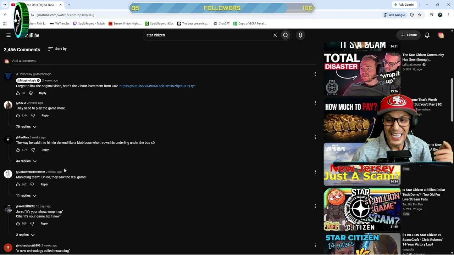
Task: Open the ChatGPT bookmark
Action: pyautogui.click(x=221, y=24)
